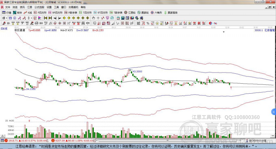Select the crosshair cursor tool
Screen dimensions: 276x149
click(x=98, y=18)
